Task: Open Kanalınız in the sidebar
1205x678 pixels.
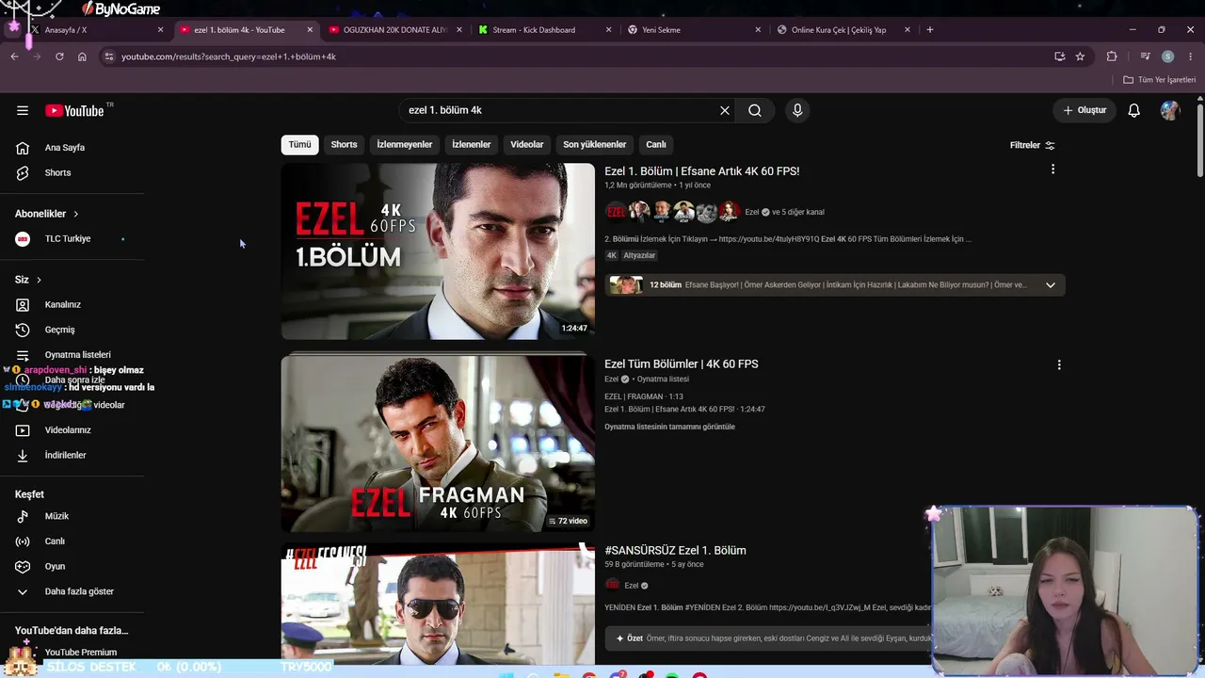Action: 63,305
